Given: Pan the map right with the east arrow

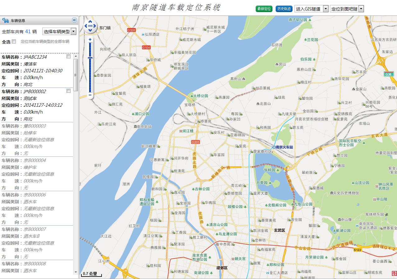Looking at the screenshot, I should pyautogui.click(x=94, y=26).
